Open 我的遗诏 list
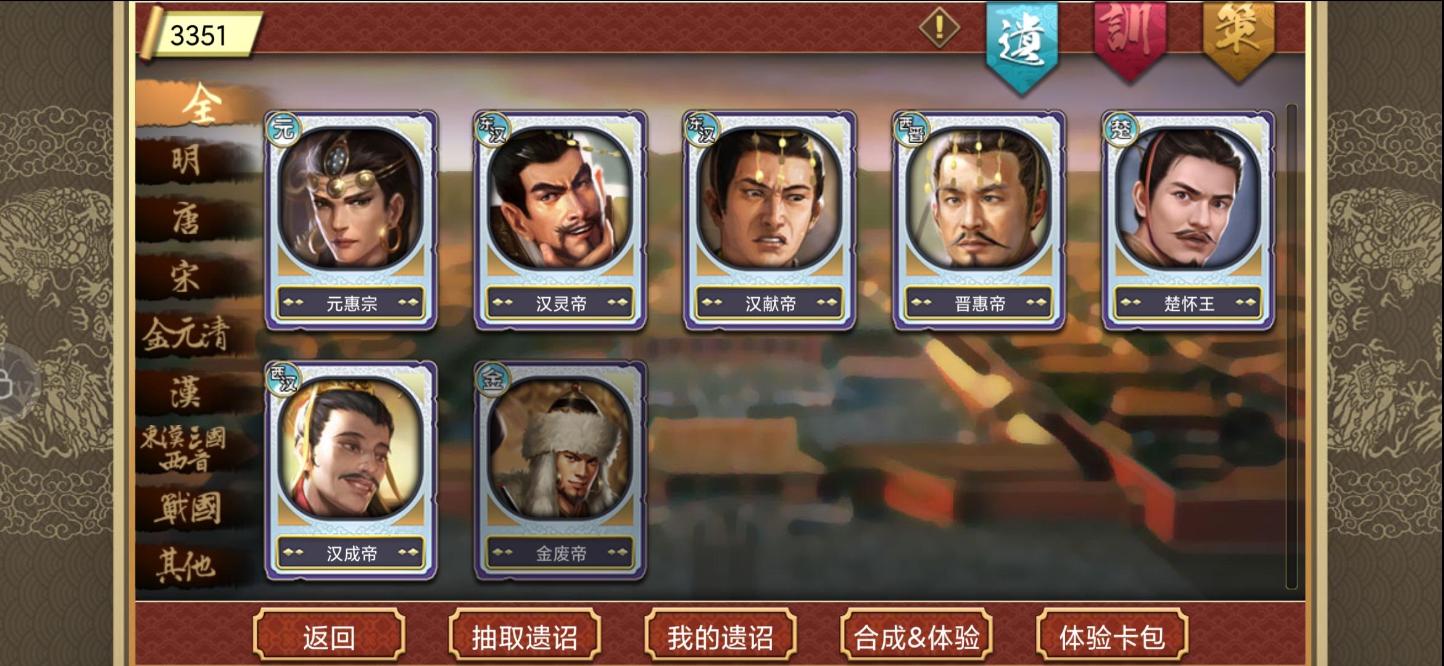This screenshot has height=666, width=1444. coord(720,636)
